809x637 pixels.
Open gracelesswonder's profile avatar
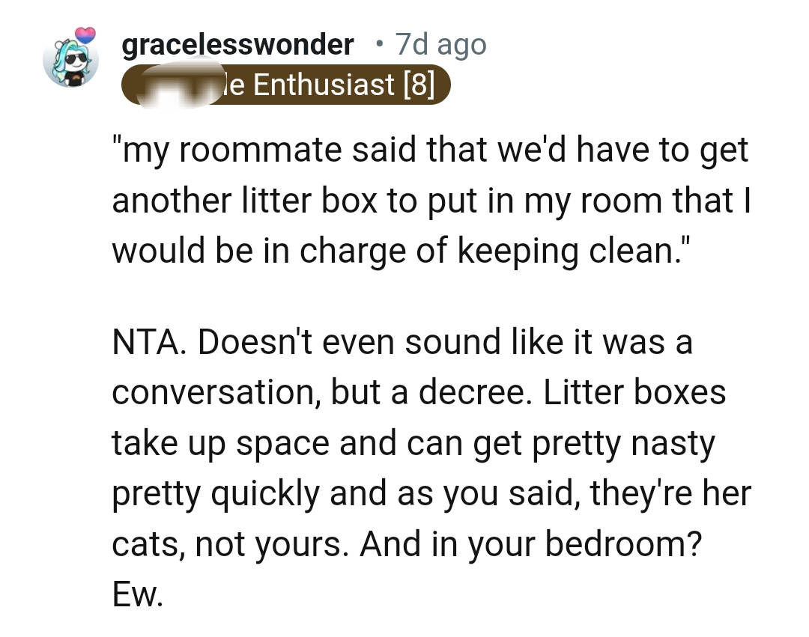click(70, 63)
